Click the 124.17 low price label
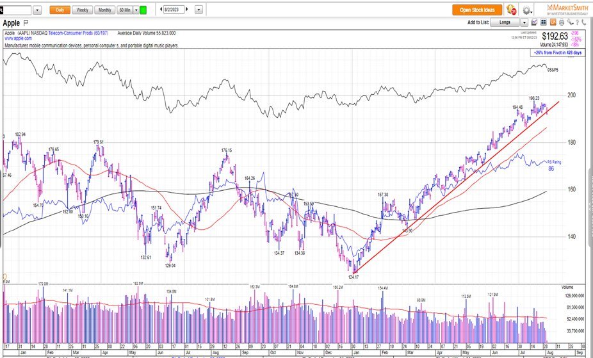The width and height of the screenshot is (593, 358). (x=353, y=277)
